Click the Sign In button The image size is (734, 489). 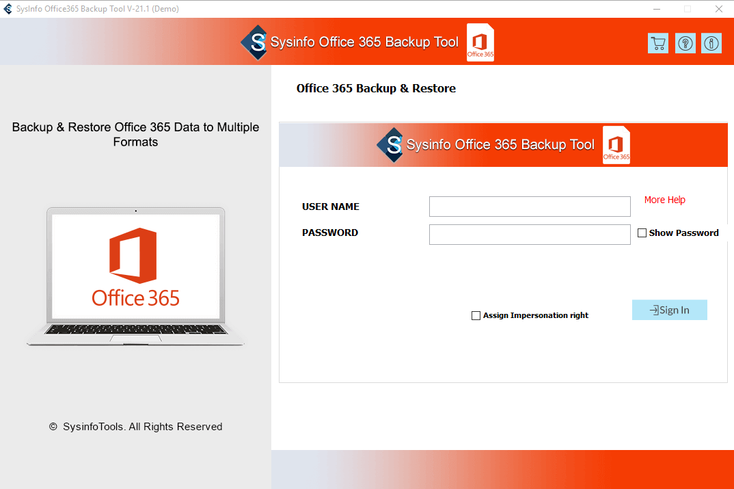tap(669, 310)
